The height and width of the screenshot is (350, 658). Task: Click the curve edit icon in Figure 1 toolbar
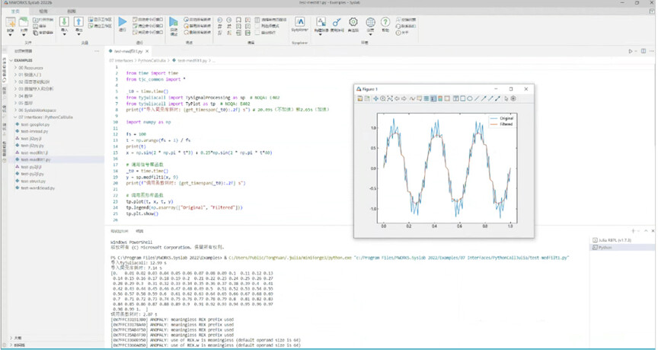[x=413, y=98]
